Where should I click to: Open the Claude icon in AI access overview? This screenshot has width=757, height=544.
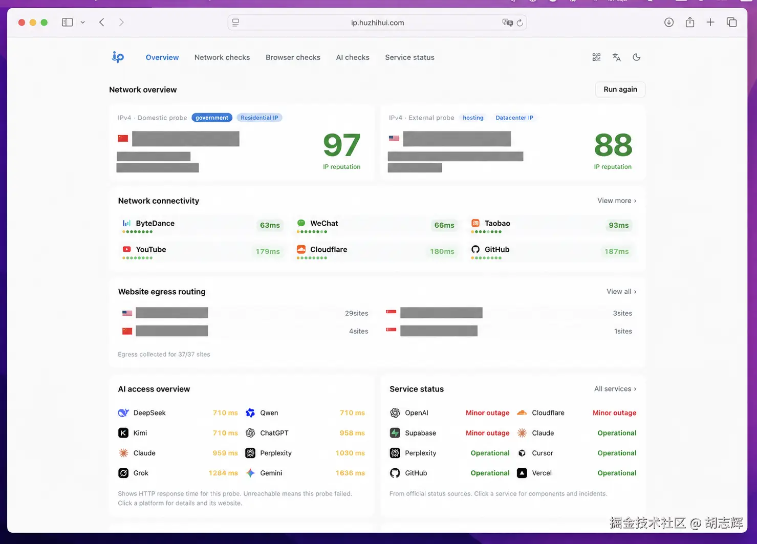123,453
